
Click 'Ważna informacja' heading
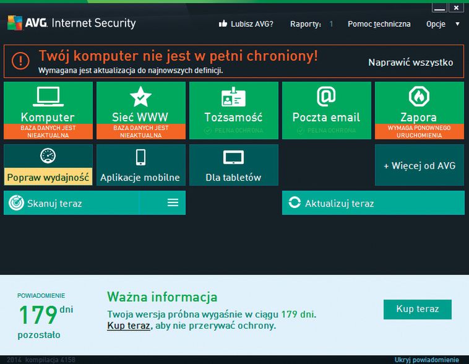click(x=162, y=297)
